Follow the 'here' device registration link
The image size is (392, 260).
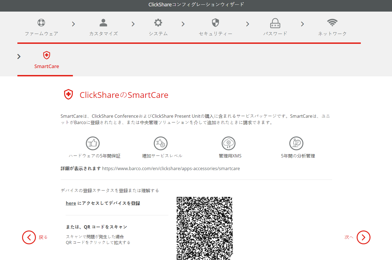(71, 203)
